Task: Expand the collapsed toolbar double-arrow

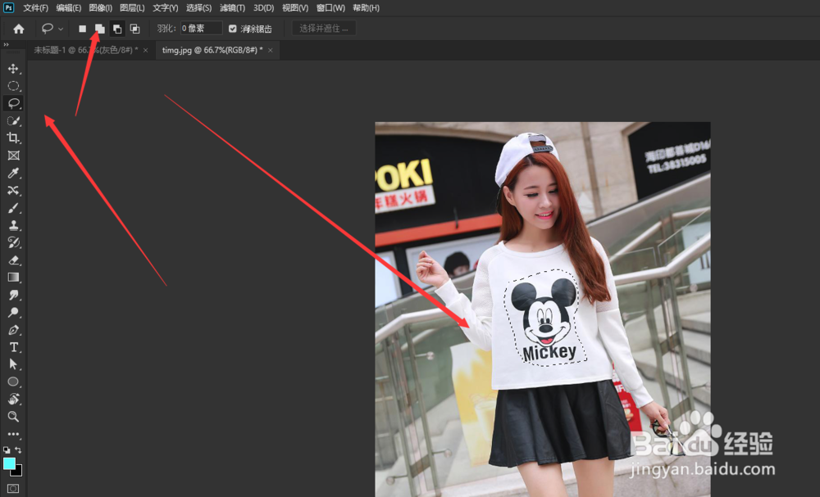Action: [7, 45]
